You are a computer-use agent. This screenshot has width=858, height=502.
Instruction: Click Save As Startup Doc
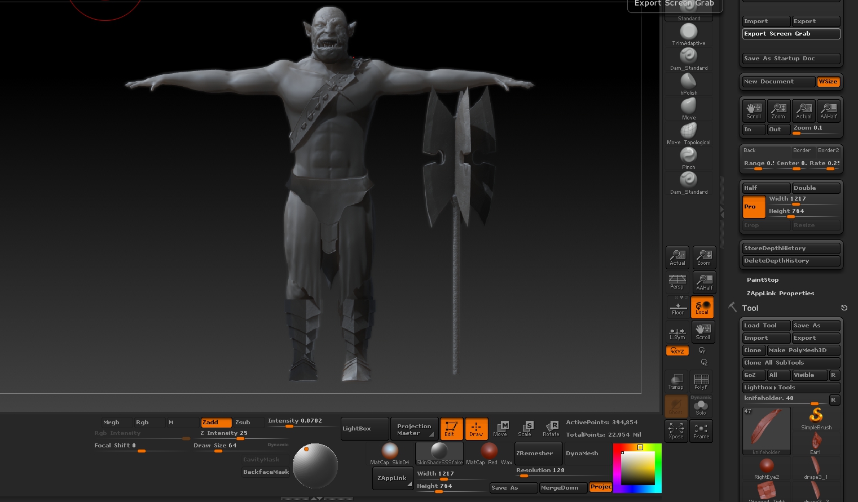(791, 59)
